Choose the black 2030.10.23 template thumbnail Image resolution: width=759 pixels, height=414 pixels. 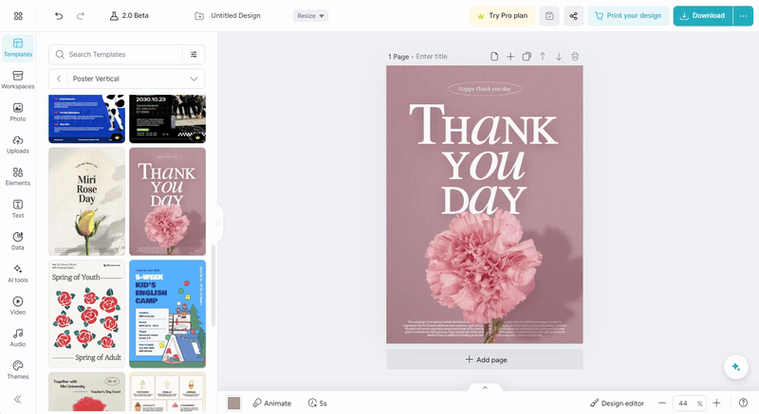168,118
